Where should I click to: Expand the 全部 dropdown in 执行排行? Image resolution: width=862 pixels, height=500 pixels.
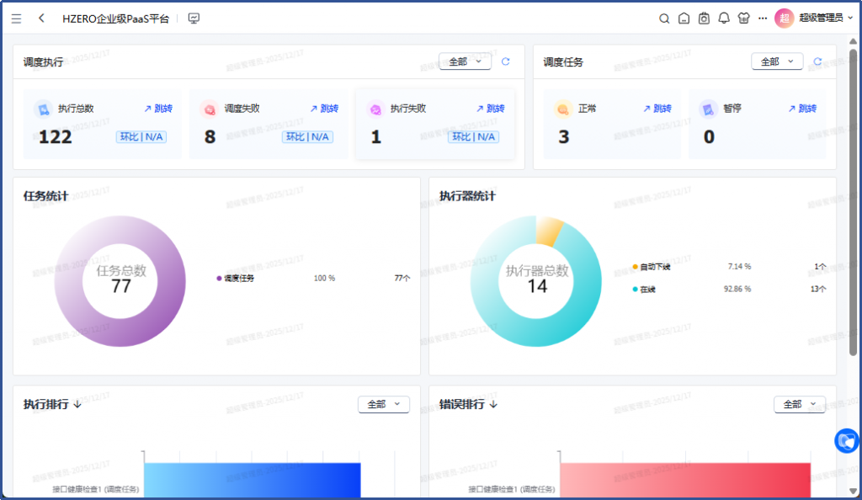point(383,404)
